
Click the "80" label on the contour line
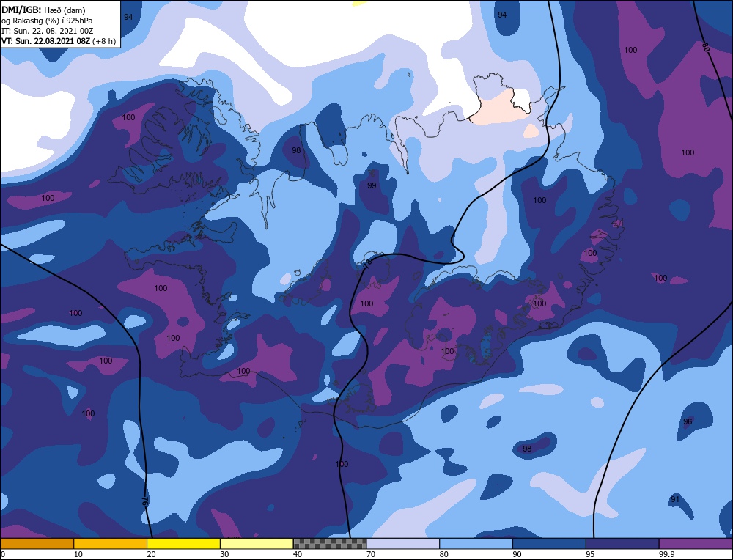point(705,47)
